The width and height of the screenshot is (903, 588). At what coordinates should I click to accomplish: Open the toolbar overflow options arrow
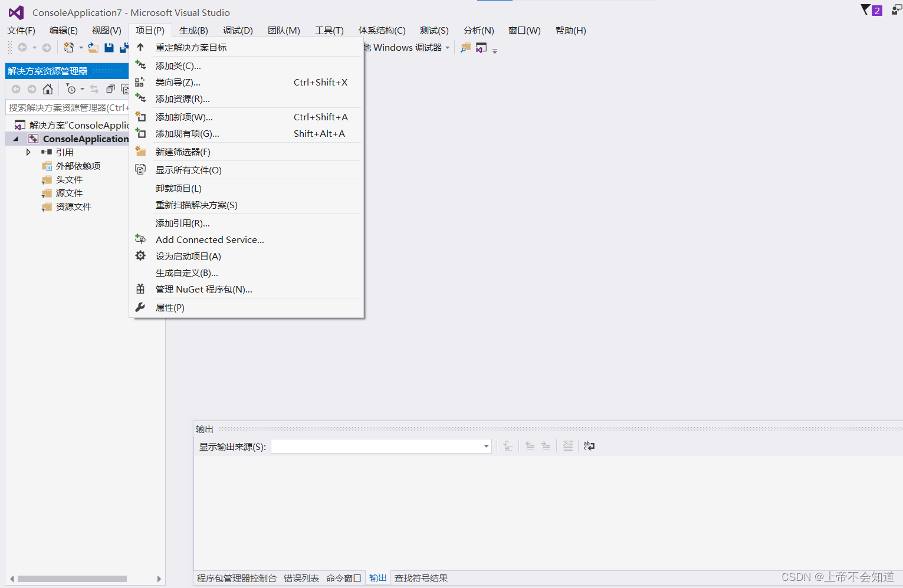pos(495,51)
